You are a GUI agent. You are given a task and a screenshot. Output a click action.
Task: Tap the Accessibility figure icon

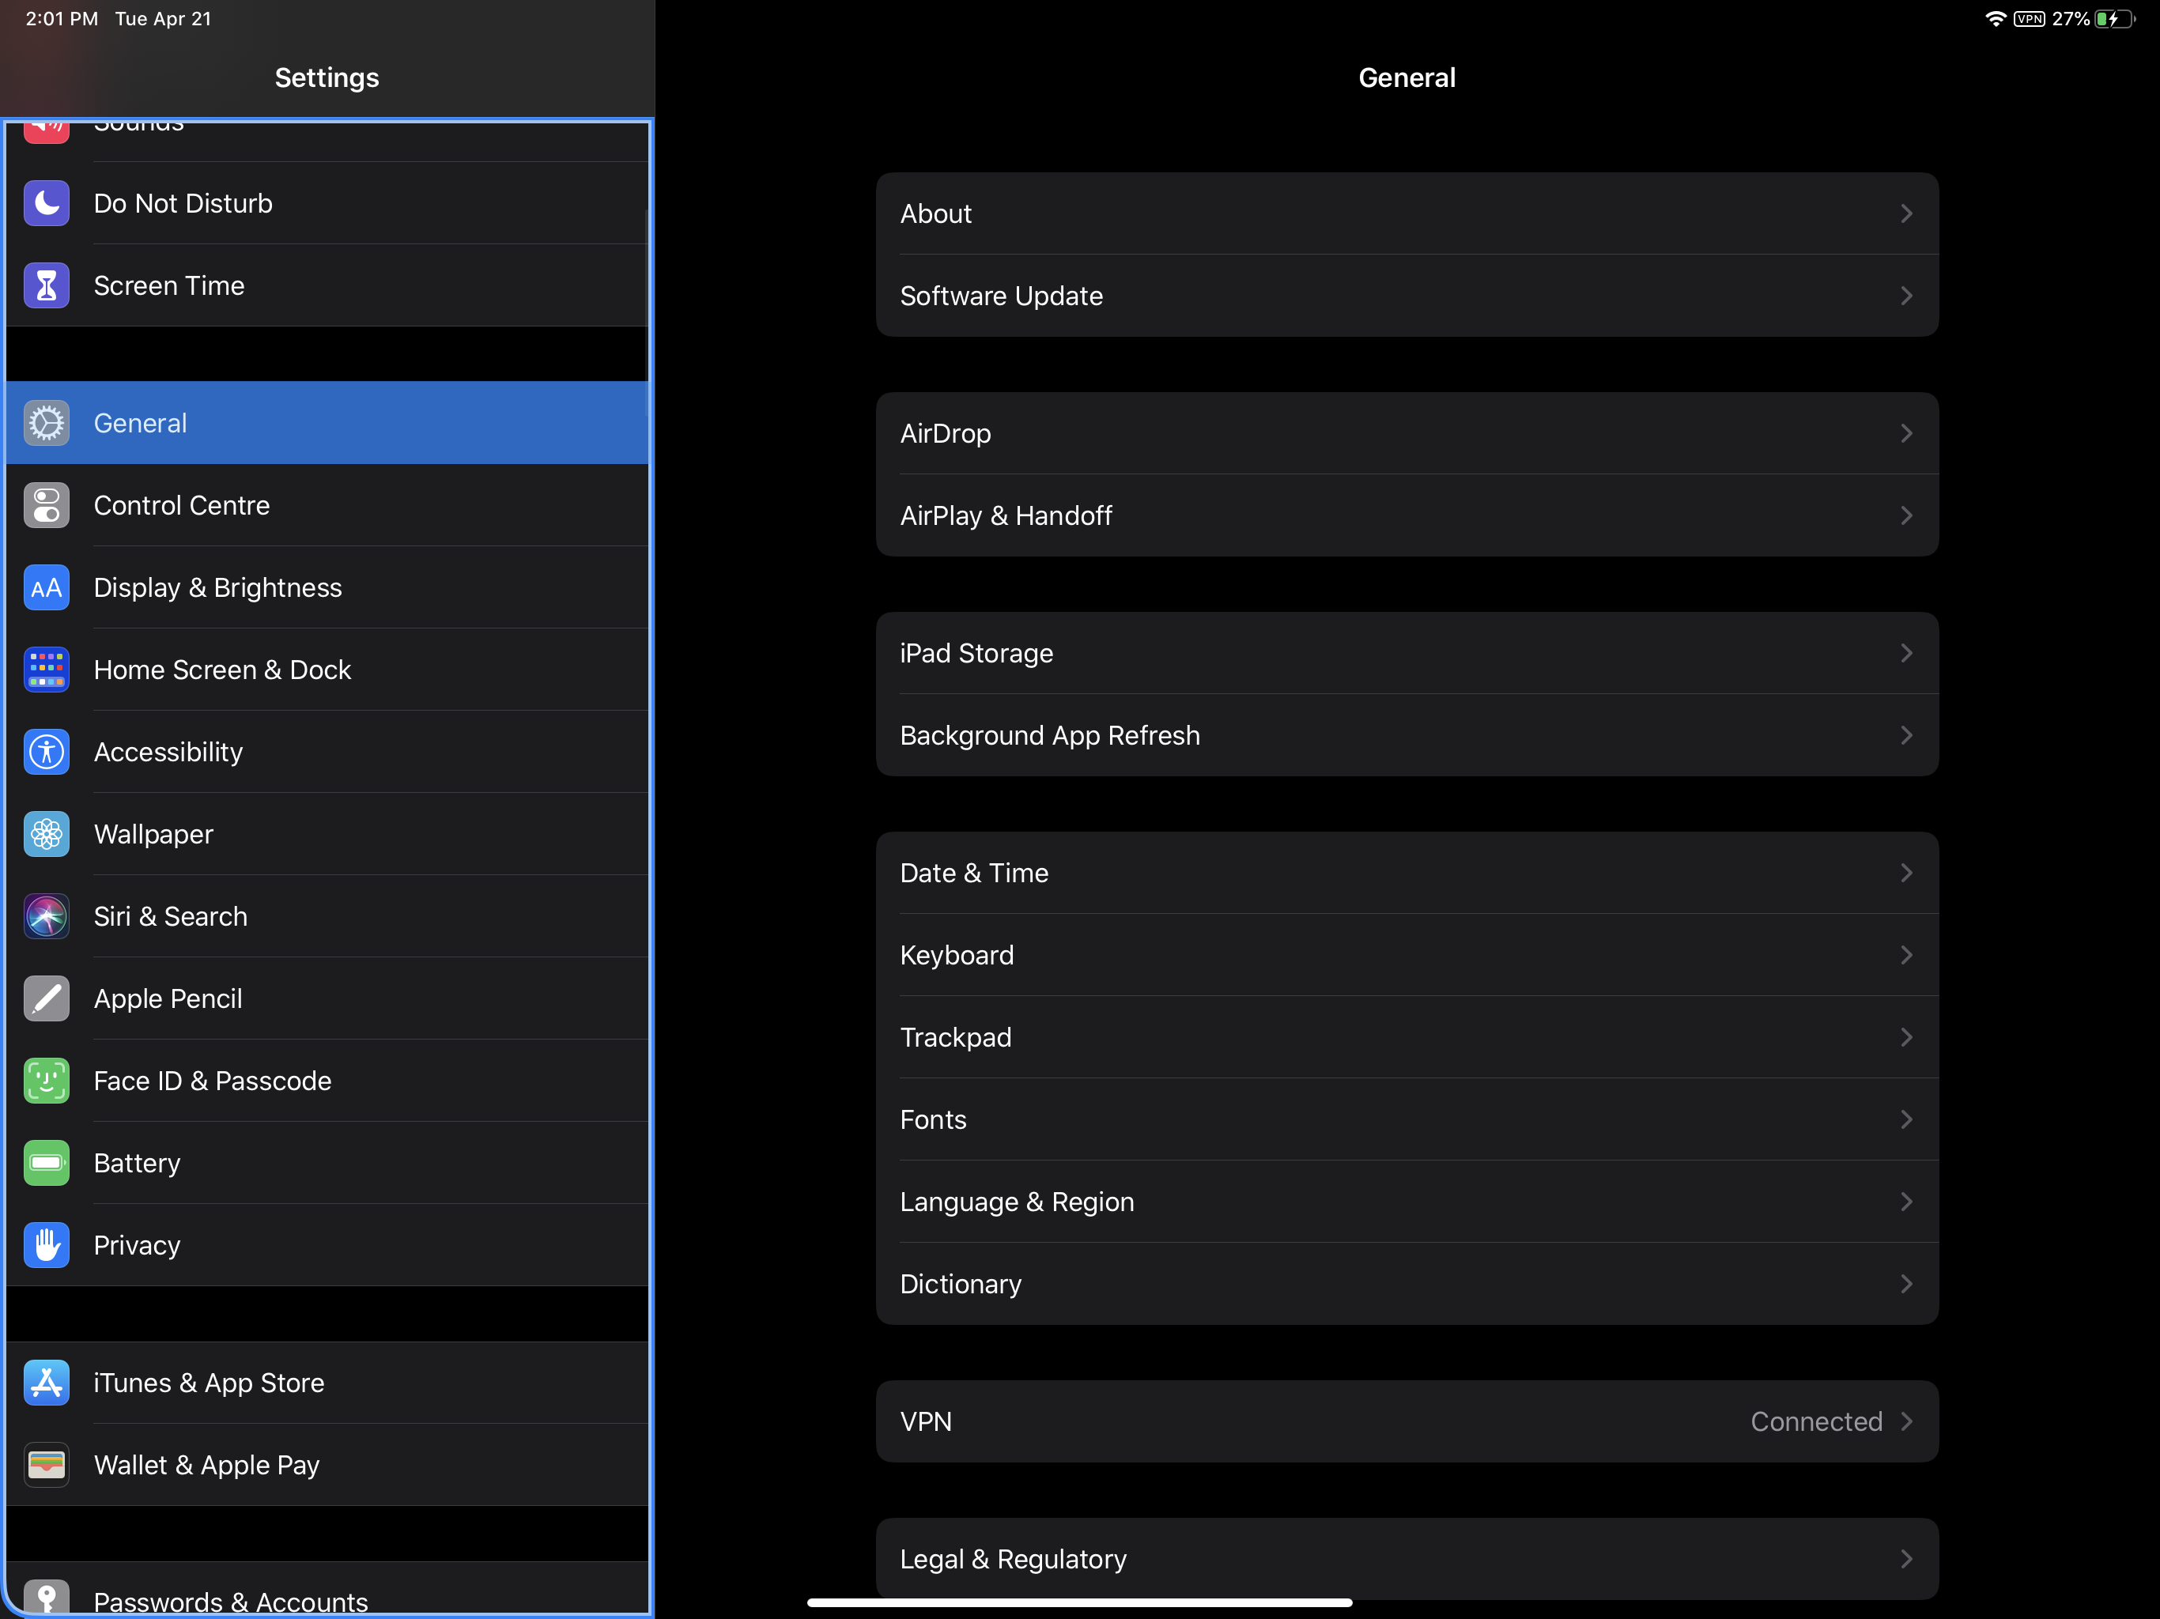(x=46, y=752)
